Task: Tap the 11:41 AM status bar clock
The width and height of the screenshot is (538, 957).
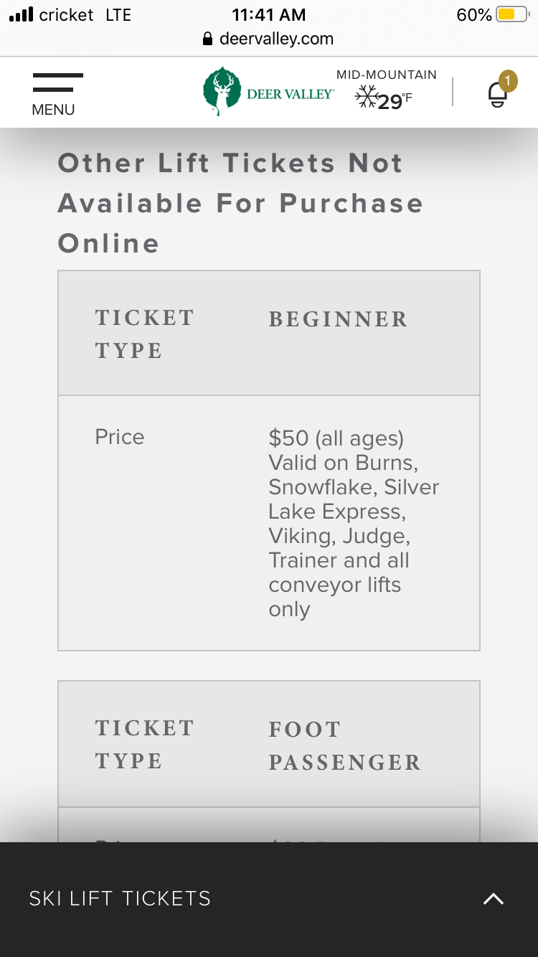Action: (x=269, y=15)
